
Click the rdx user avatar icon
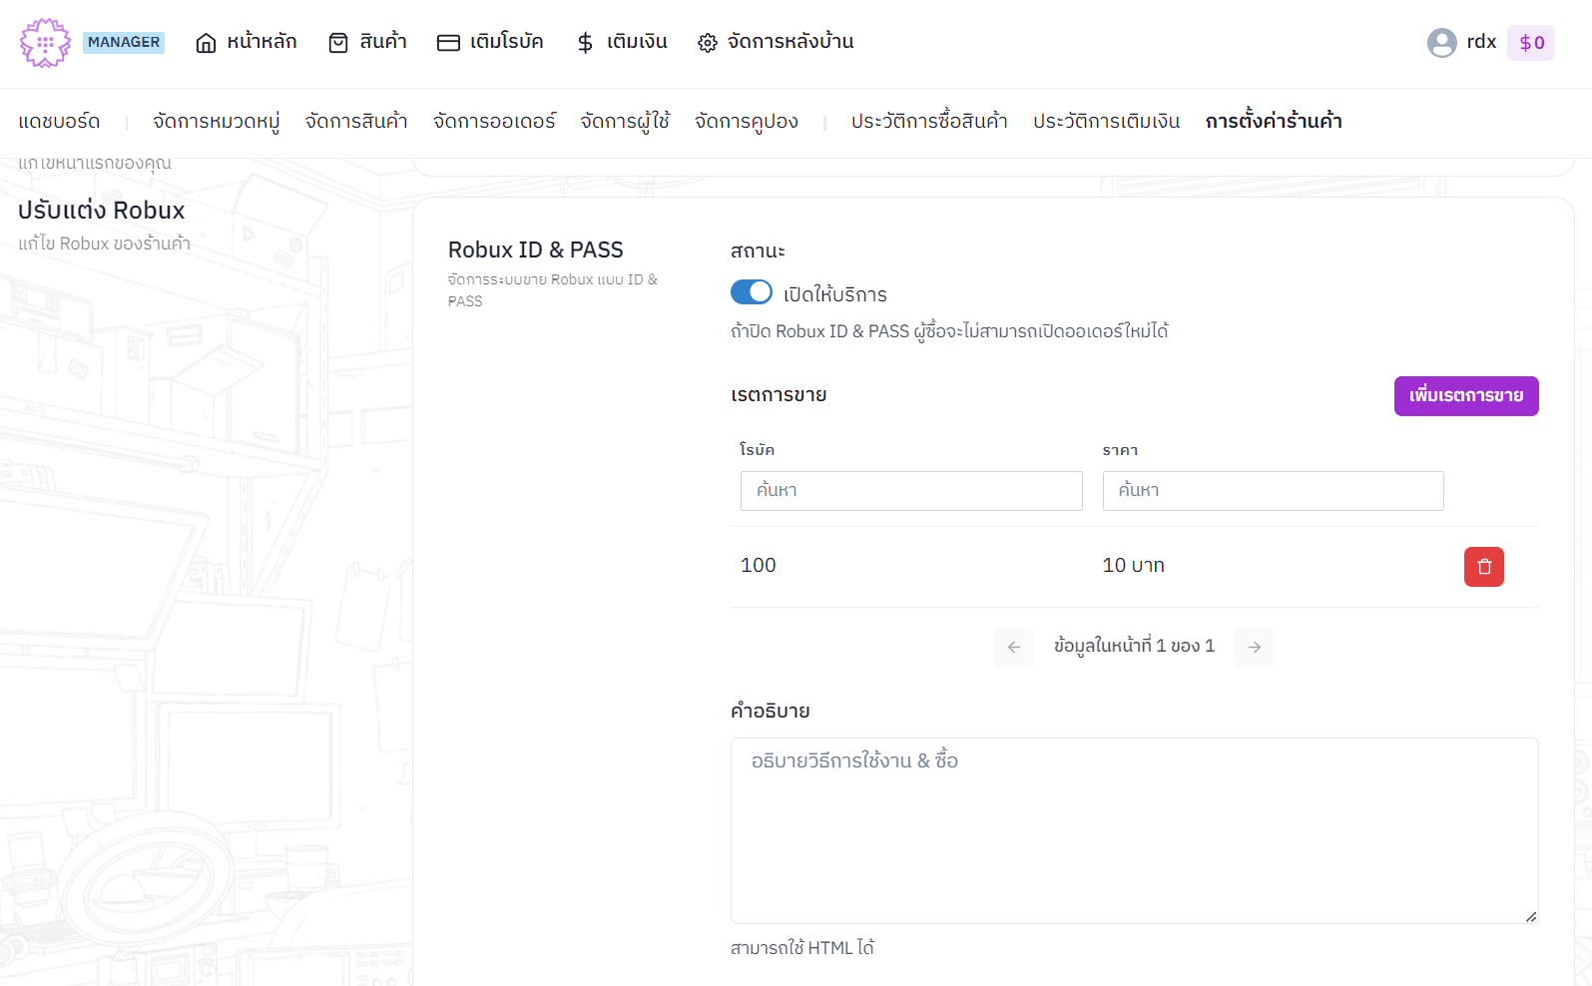(1441, 43)
